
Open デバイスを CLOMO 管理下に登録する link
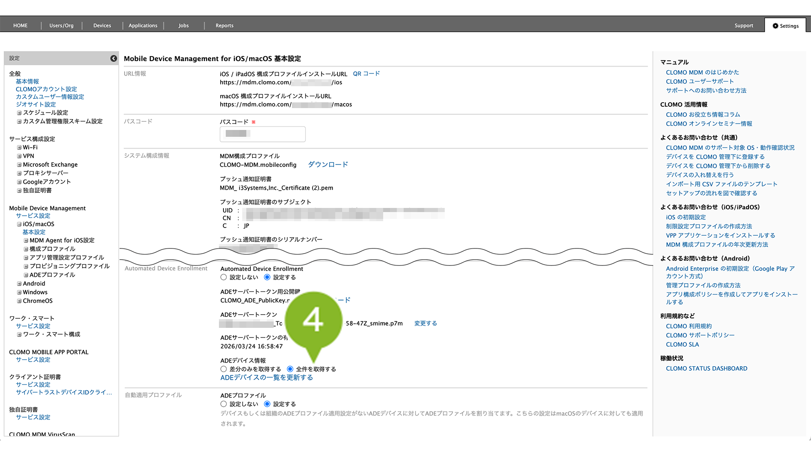pos(715,157)
